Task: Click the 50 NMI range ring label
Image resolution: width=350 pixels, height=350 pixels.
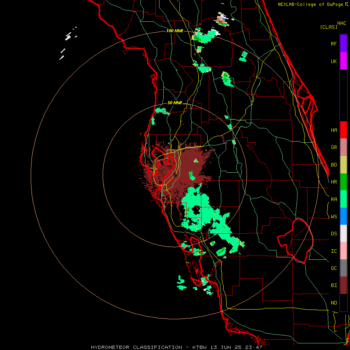Action: [x=175, y=103]
